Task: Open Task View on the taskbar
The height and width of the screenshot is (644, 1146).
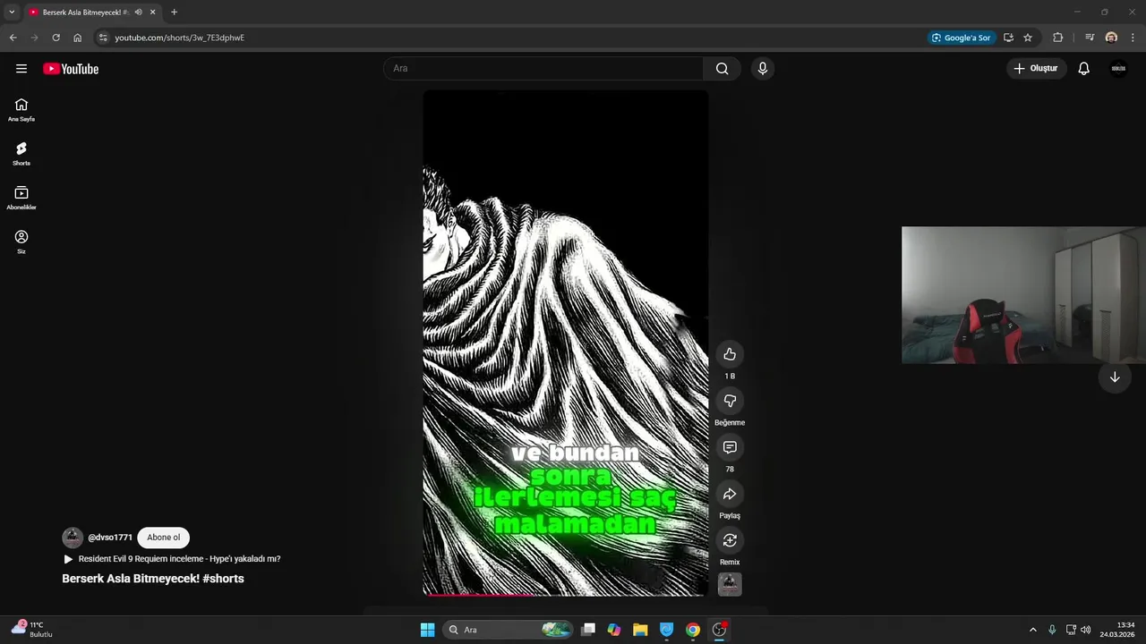Action: [x=588, y=630]
